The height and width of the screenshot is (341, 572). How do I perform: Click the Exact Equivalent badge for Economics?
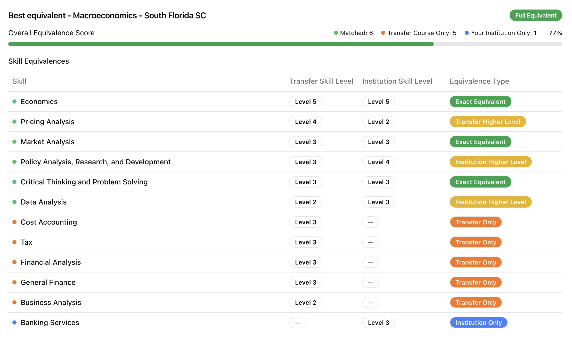(x=480, y=101)
